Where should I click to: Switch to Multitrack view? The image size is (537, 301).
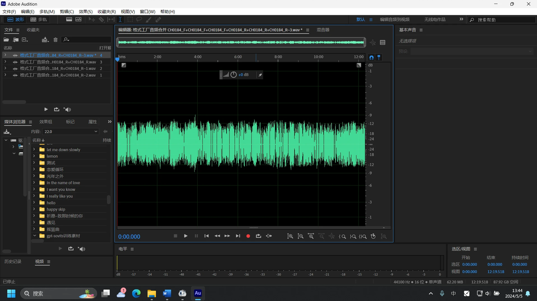point(39,19)
